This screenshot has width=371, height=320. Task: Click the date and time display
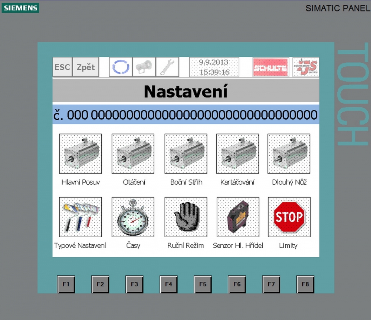click(214, 67)
